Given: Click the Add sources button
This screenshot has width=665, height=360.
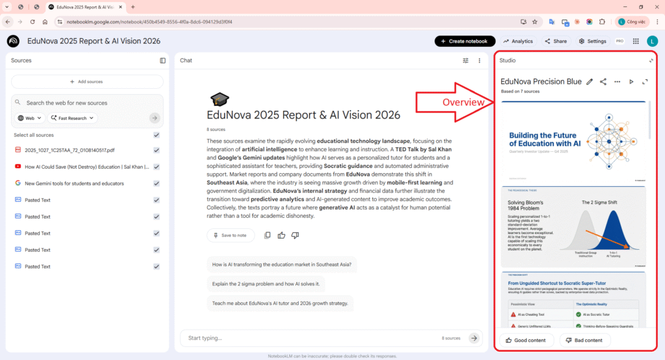Looking at the screenshot, I should click(87, 82).
